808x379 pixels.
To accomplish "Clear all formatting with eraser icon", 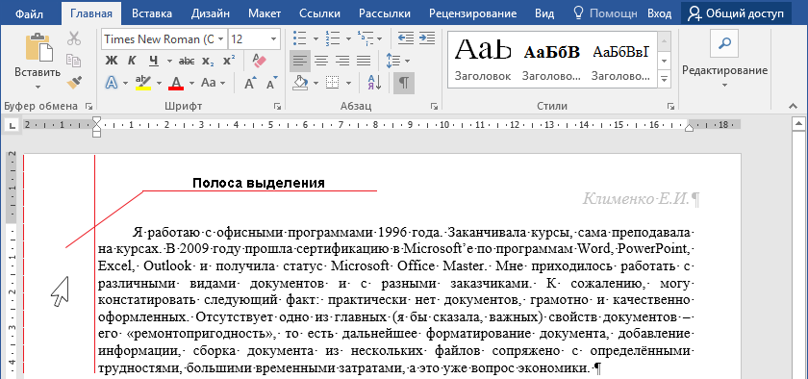I will point(259,61).
